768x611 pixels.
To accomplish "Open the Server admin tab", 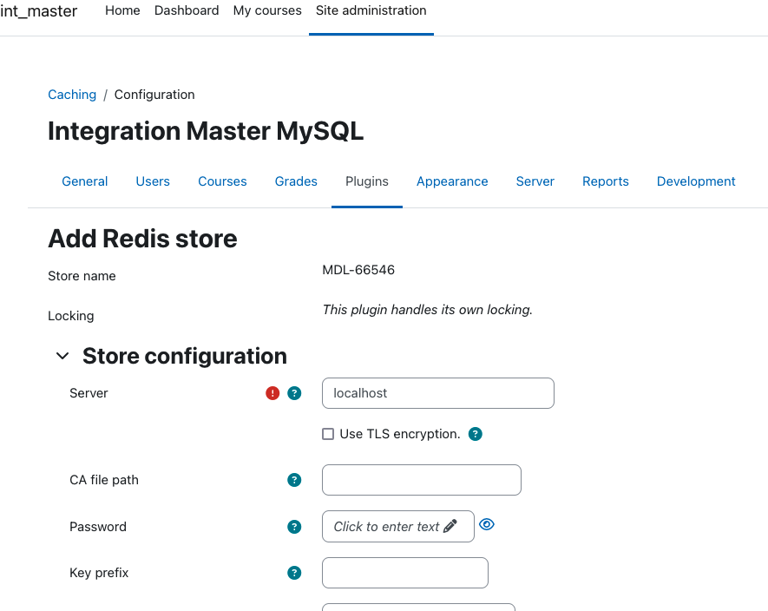I will tap(535, 181).
